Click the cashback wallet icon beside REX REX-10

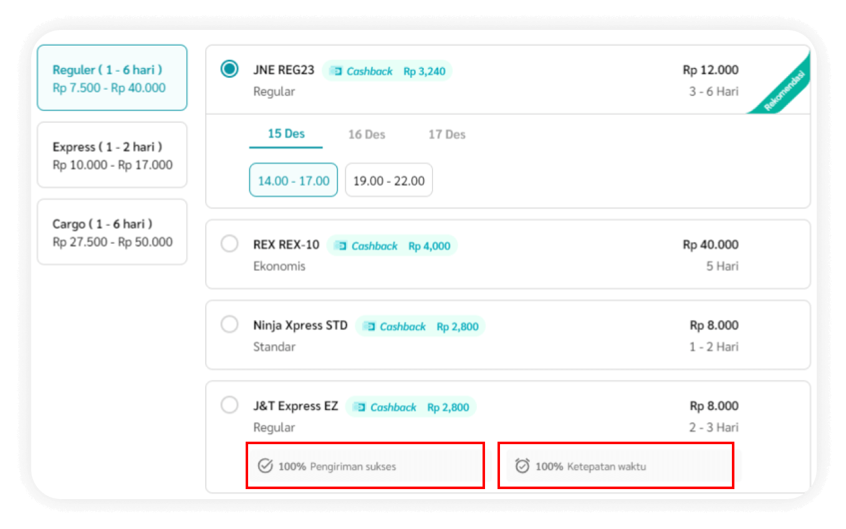(340, 246)
